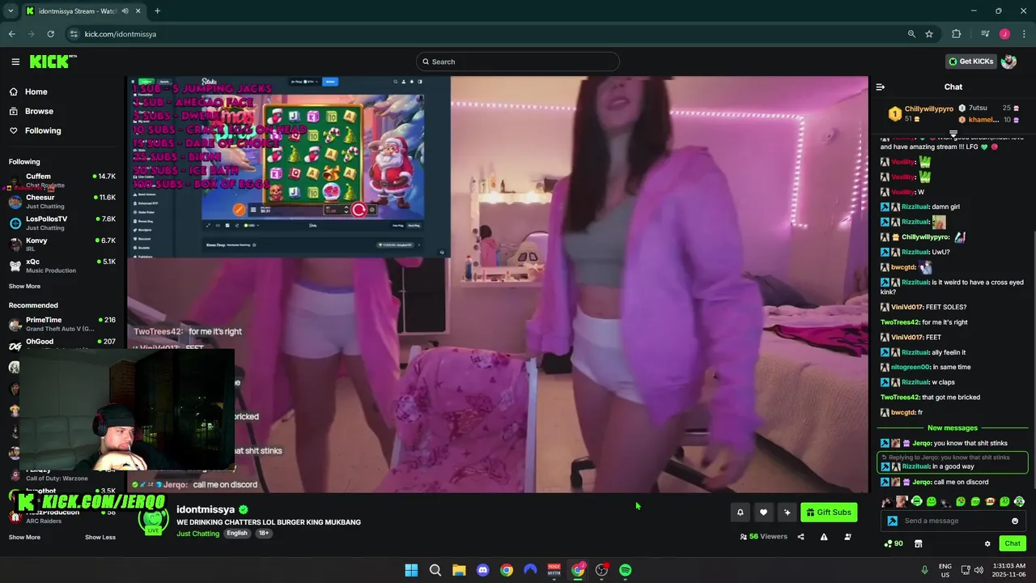Open the user profile avatar menu
The height and width of the screenshot is (583, 1036).
(x=1008, y=62)
